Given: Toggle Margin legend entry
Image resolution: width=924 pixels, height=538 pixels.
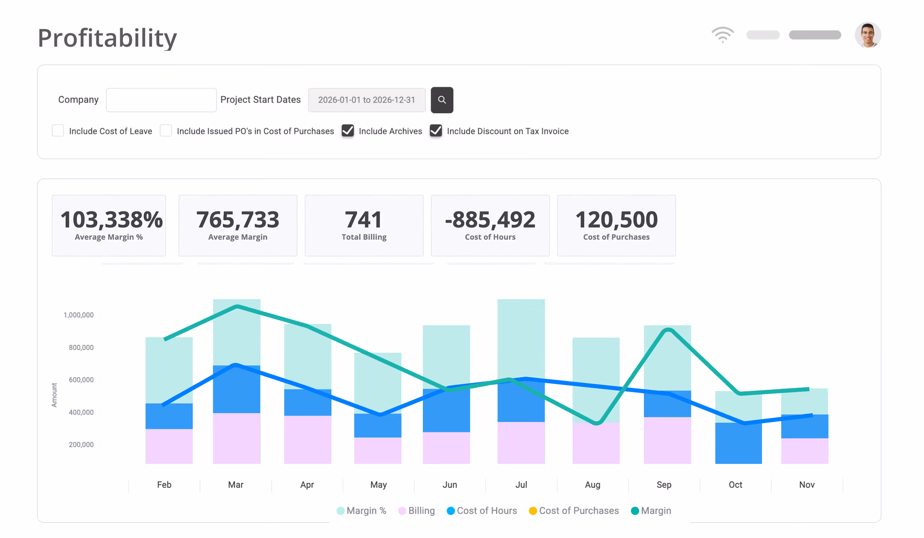Looking at the screenshot, I should click(x=651, y=511).
